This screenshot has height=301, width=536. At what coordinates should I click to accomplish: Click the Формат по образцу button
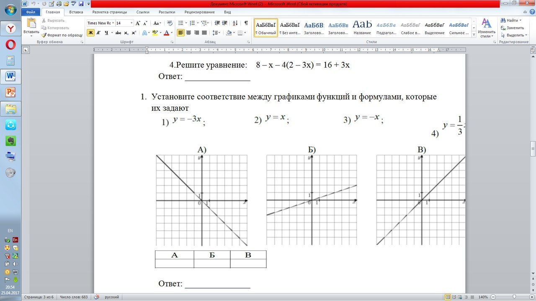(x=62, y=35)
